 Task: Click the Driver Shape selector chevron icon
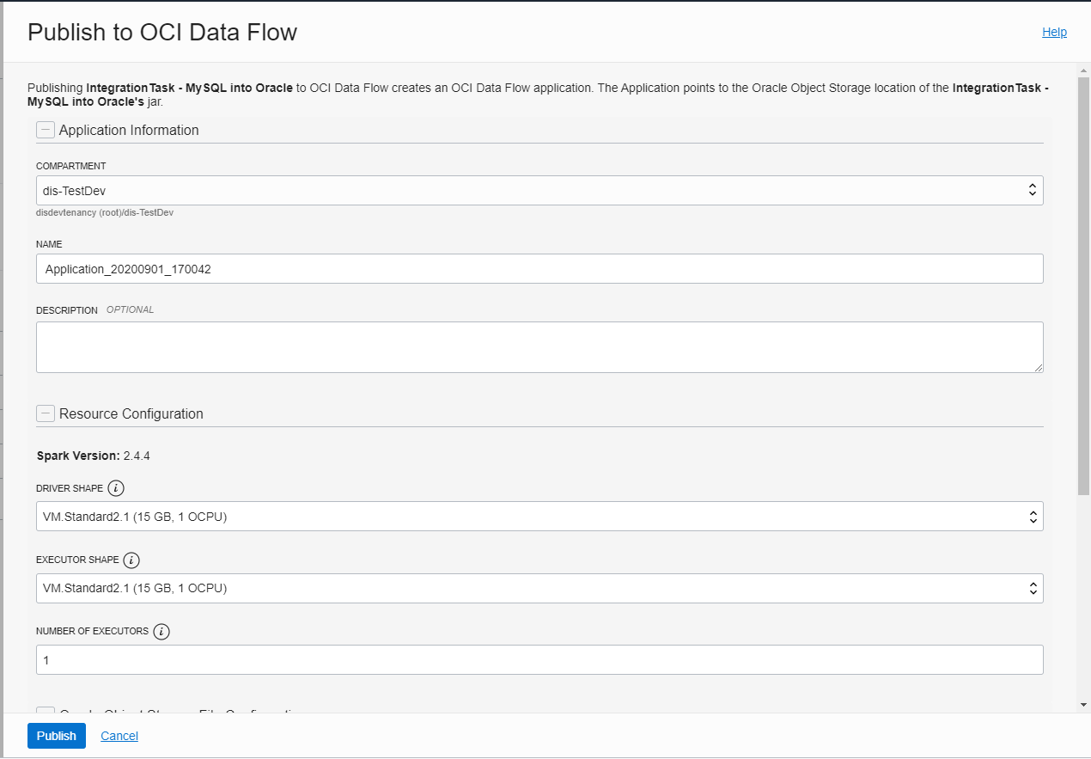[1032, 516]
